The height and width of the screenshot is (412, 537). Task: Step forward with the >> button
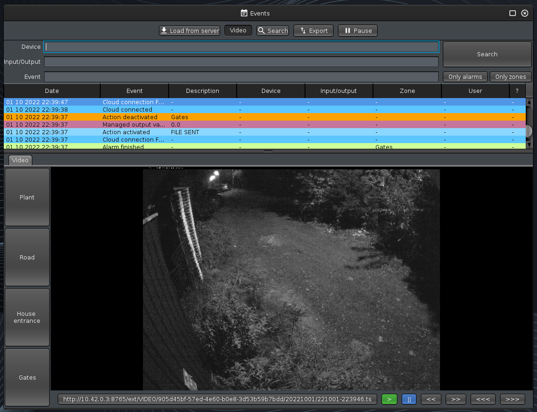click(456, 399)
